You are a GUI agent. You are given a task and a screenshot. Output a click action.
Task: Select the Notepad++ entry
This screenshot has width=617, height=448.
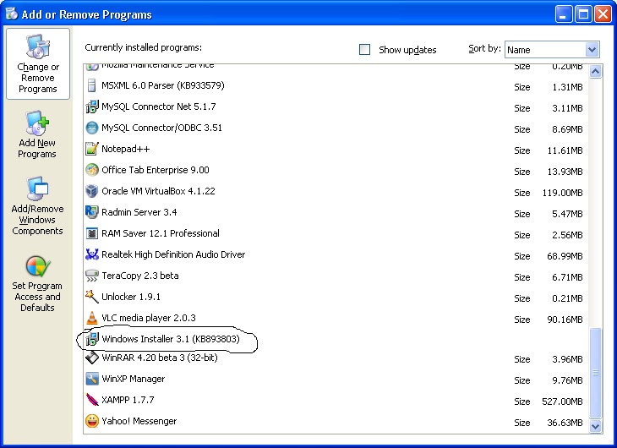coord(335,150)
